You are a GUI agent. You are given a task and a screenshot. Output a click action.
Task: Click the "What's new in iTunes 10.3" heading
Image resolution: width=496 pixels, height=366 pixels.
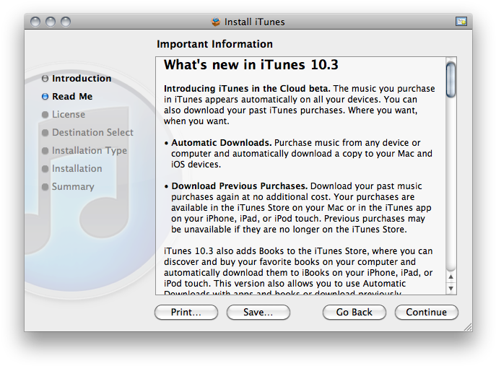251,65
